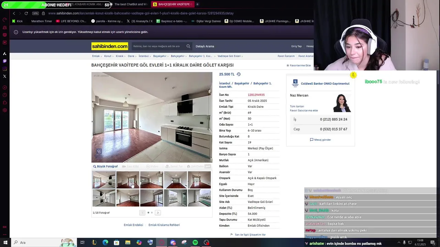Screen dimensions: 440x247
Task: Open extensions cube icon in sidebar
Action: click(x=4, y=103)
